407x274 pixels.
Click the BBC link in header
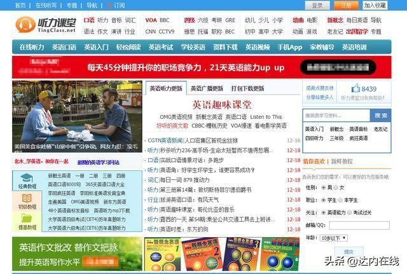coord(165,20)
